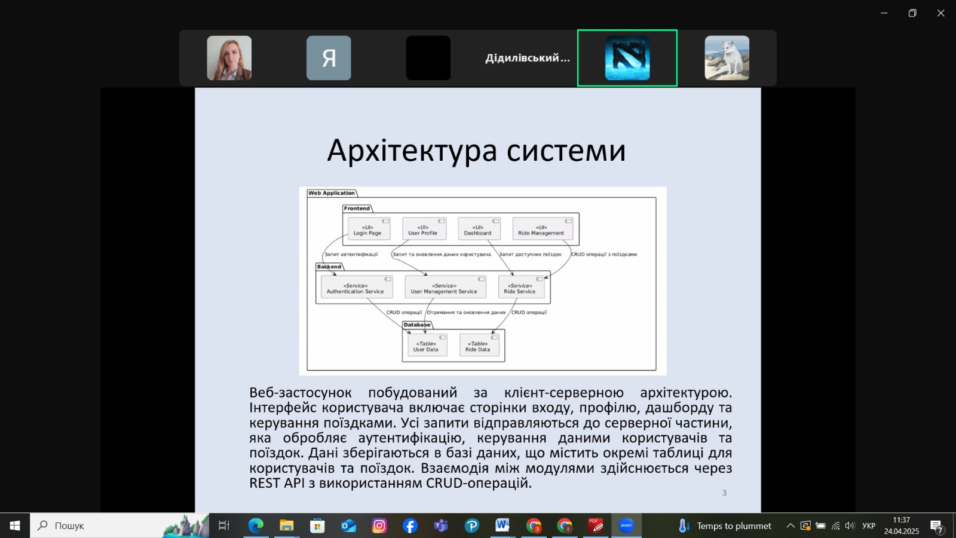The width and height of the screenshot is (956, 538).
Task: Click the Authentication Service box
Action: (x=356, y=287)
